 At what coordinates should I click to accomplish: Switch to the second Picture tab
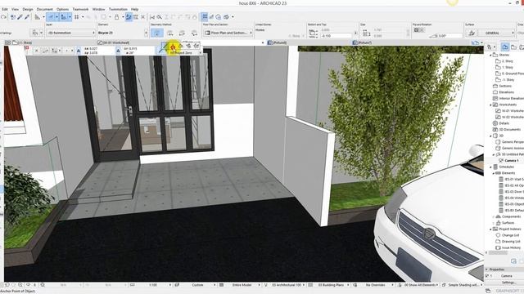click(x=362, y=42)
